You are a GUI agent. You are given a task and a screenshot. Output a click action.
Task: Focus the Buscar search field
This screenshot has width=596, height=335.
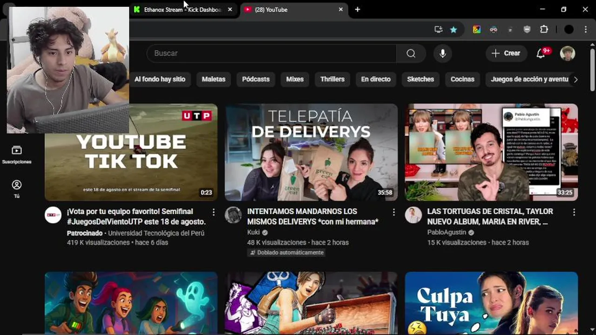coord(271,54)
